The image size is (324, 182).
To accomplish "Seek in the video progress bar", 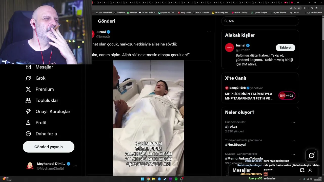I will [x=148, y=174].
